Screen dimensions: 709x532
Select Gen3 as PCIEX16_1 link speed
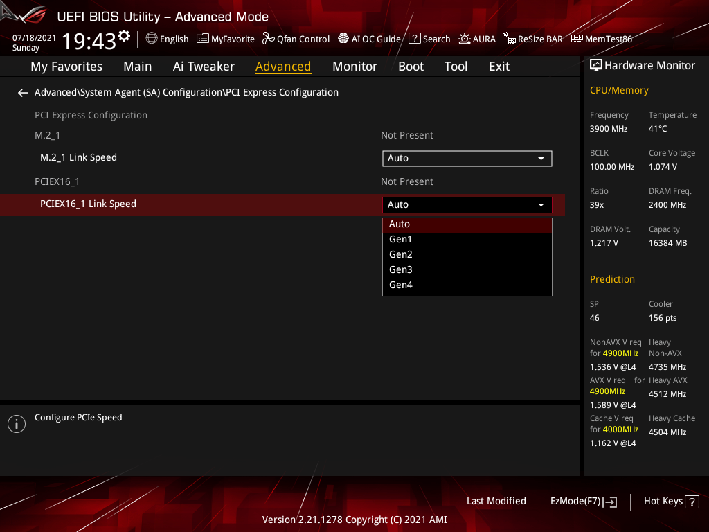point(400,269)
